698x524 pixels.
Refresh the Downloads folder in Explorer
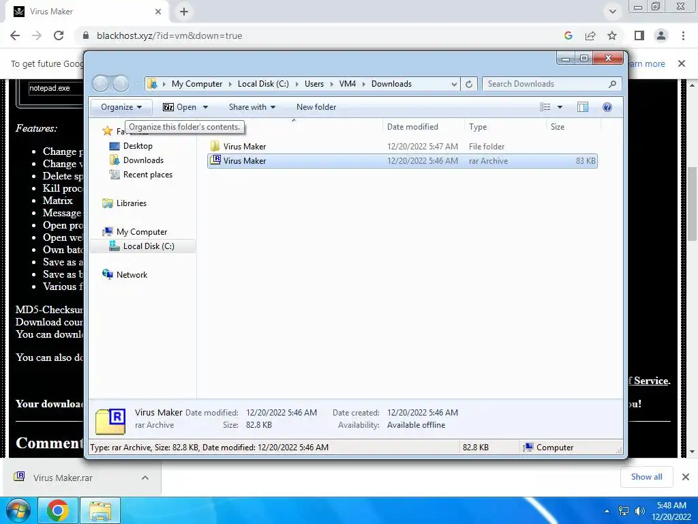coord(469,84)
